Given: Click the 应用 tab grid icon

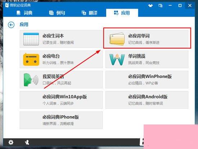Looking at the screenshot, I should (116, 13).
